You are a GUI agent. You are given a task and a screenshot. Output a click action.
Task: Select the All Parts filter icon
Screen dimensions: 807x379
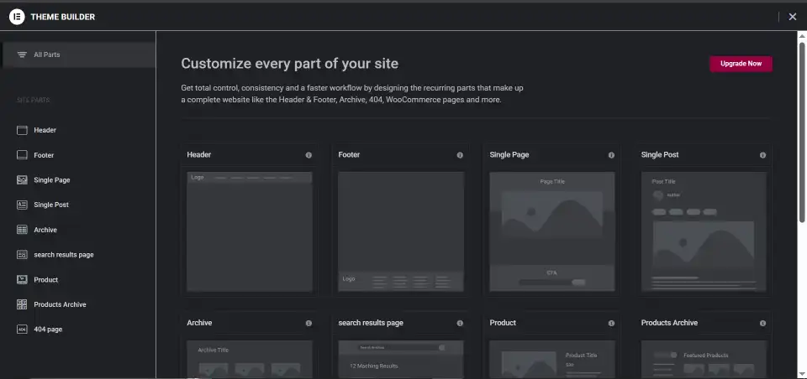pos(22,55)
